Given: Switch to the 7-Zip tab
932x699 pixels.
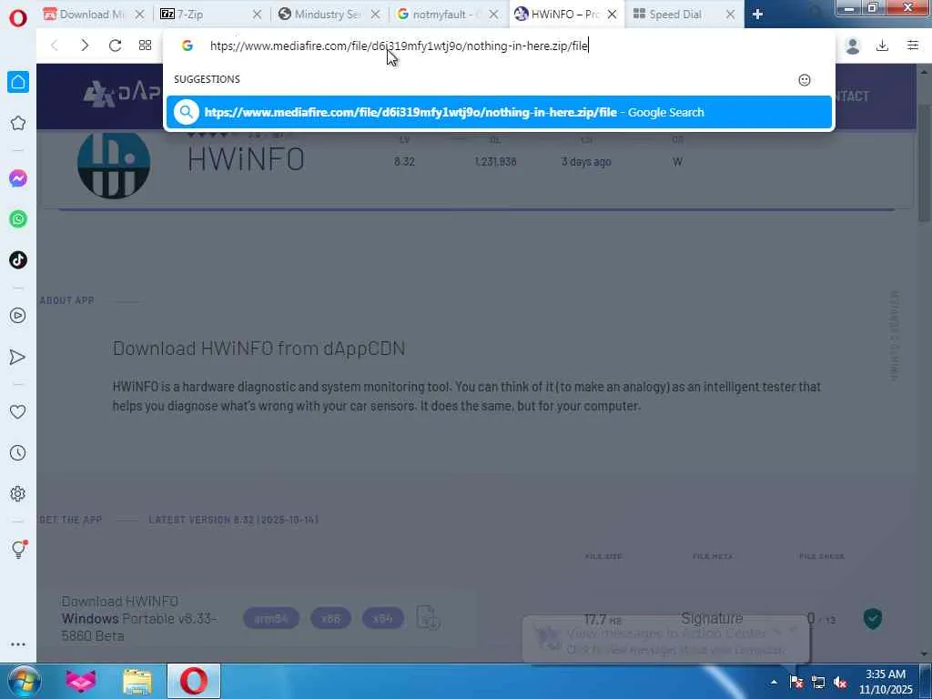Looking at the screenshot, I should [210, 15].
